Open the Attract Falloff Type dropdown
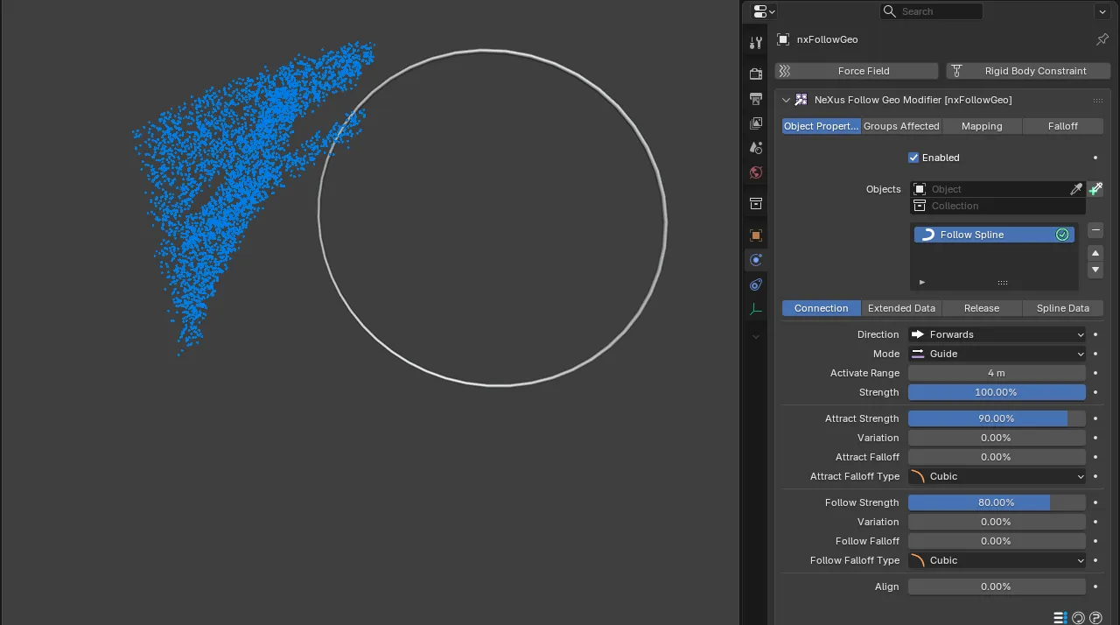The height and width of the screenshot is (625, 1120). tap(997, 476)
